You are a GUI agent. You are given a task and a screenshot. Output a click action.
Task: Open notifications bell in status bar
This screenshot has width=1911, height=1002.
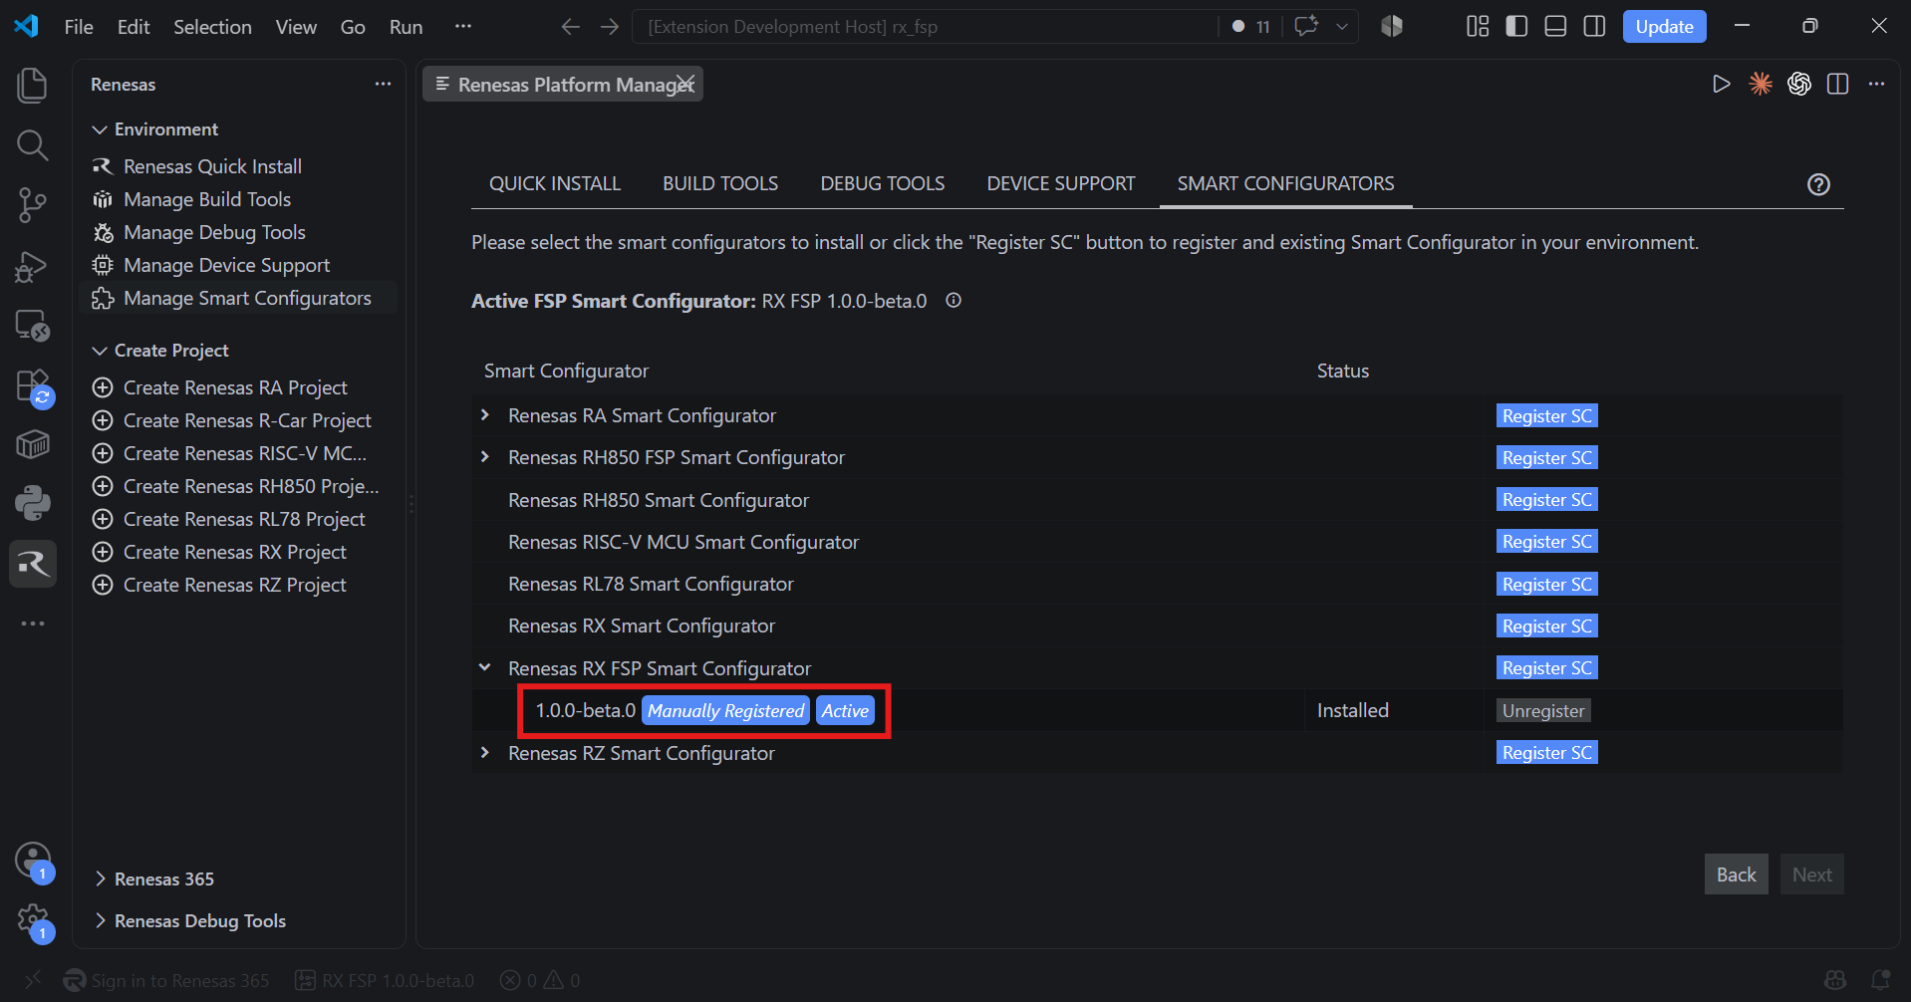1880,981
